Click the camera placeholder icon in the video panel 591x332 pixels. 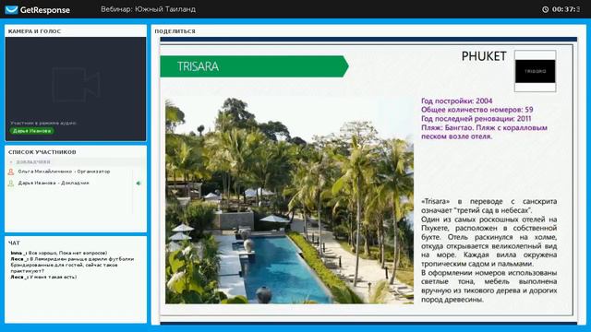(76, 85)
